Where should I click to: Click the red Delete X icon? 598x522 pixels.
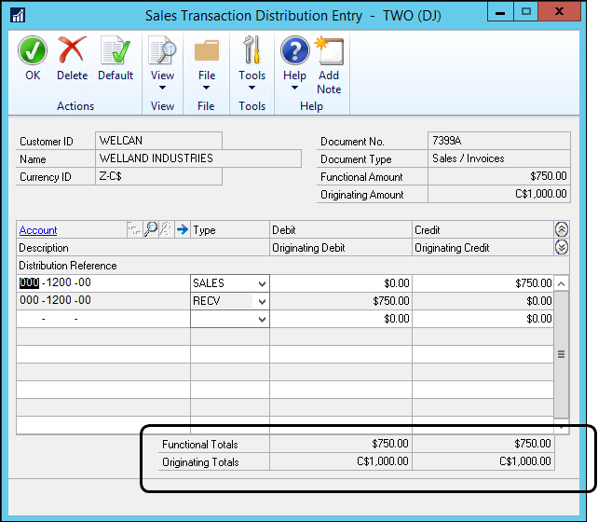pyautogui.click(x=72, y=52)
